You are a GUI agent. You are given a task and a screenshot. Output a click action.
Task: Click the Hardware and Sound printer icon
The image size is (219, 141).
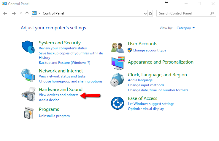tap(28, 94)
